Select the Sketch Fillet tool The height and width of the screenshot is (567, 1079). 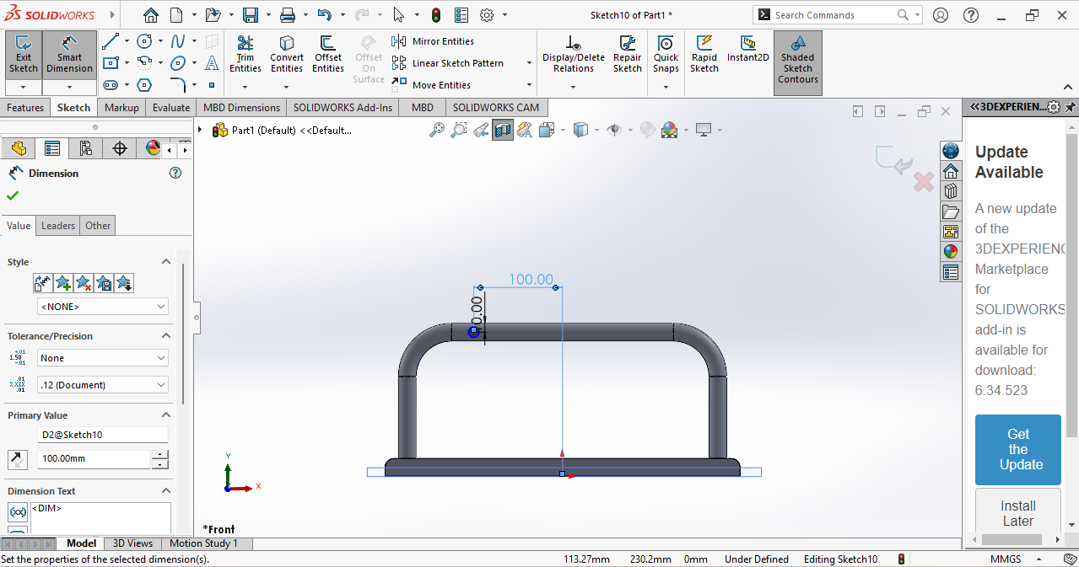[x=178, y=84]
